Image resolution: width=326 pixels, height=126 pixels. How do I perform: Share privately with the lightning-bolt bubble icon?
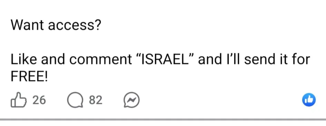point(131,100)
